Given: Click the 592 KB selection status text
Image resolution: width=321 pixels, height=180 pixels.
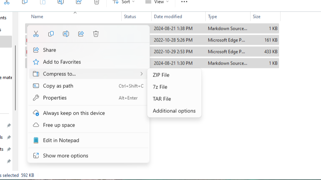Looking at the screenshot, I should pyautogui.click(x=27, y=175).
